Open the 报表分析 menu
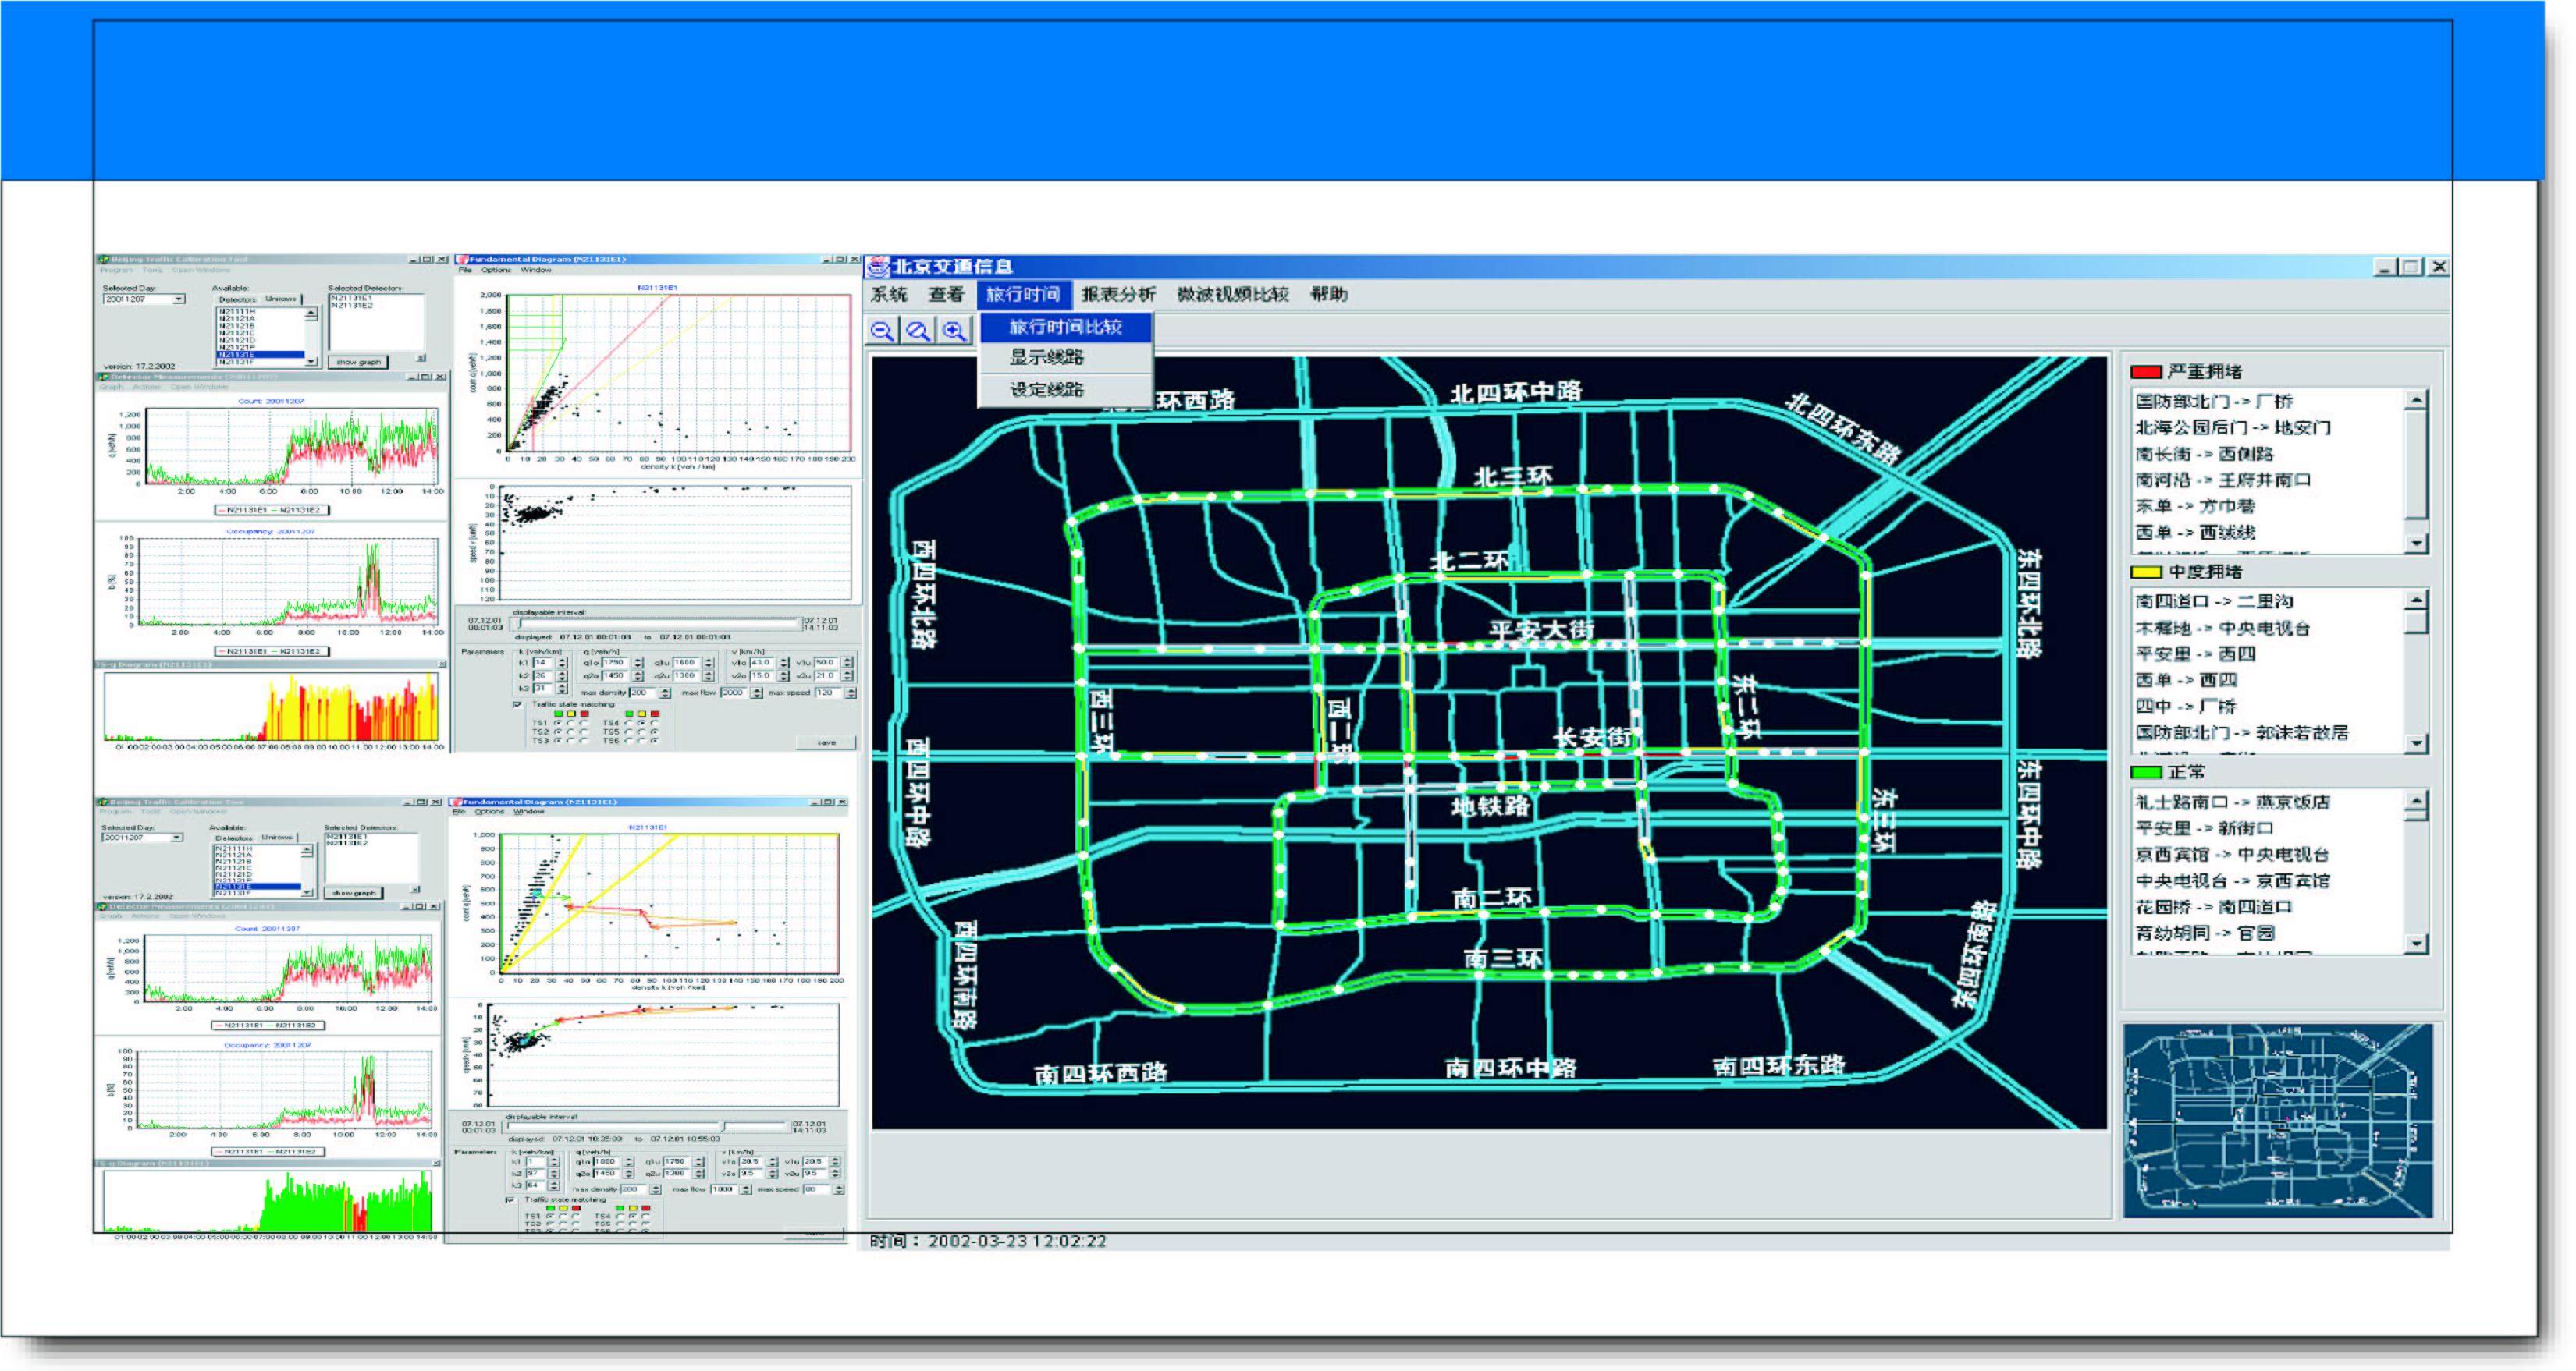 coord(1118,295)
